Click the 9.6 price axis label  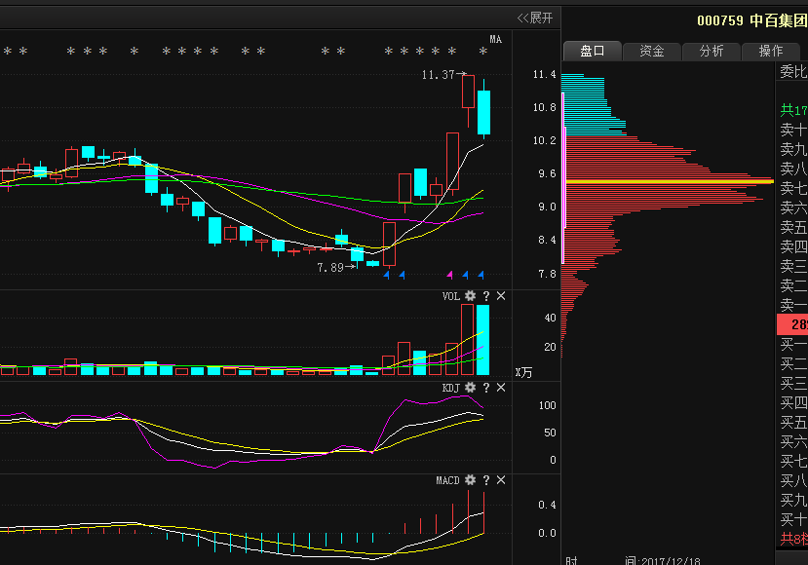coord(547,173)
